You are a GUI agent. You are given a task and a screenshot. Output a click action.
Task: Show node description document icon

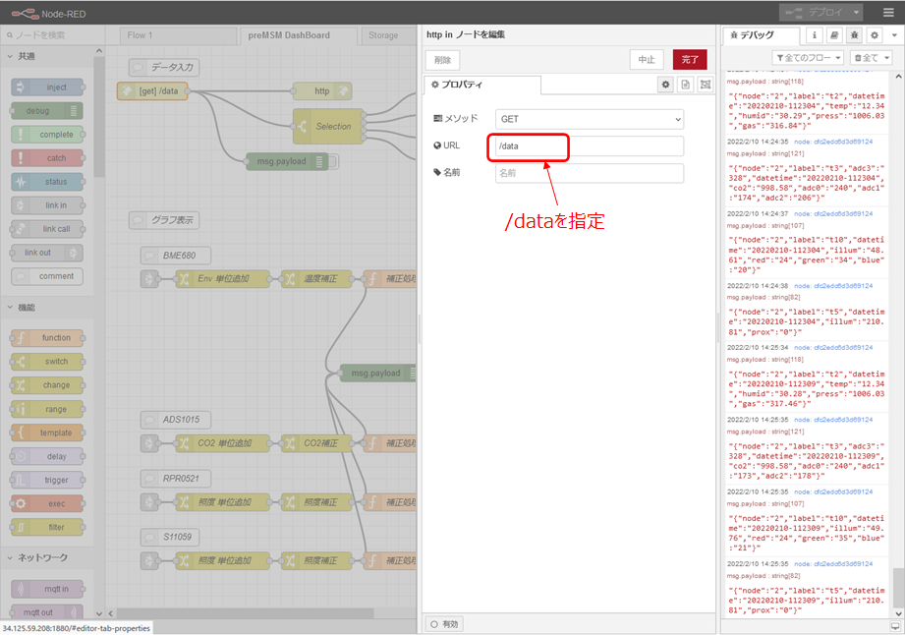coord(686,86)
